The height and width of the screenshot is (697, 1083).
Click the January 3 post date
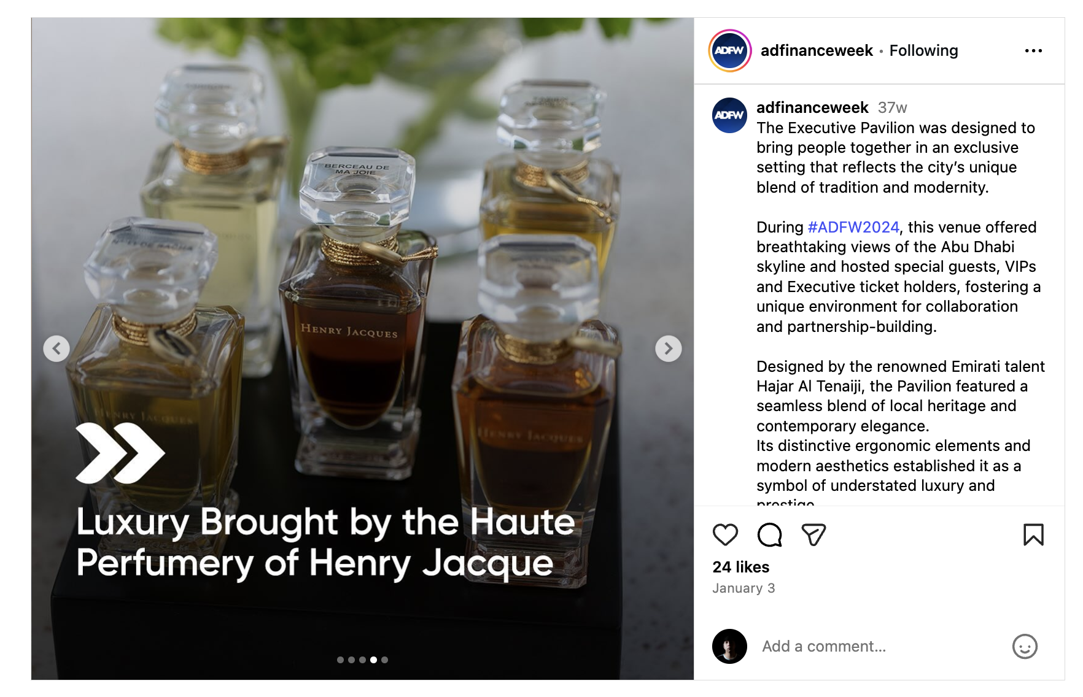point(743,588)
